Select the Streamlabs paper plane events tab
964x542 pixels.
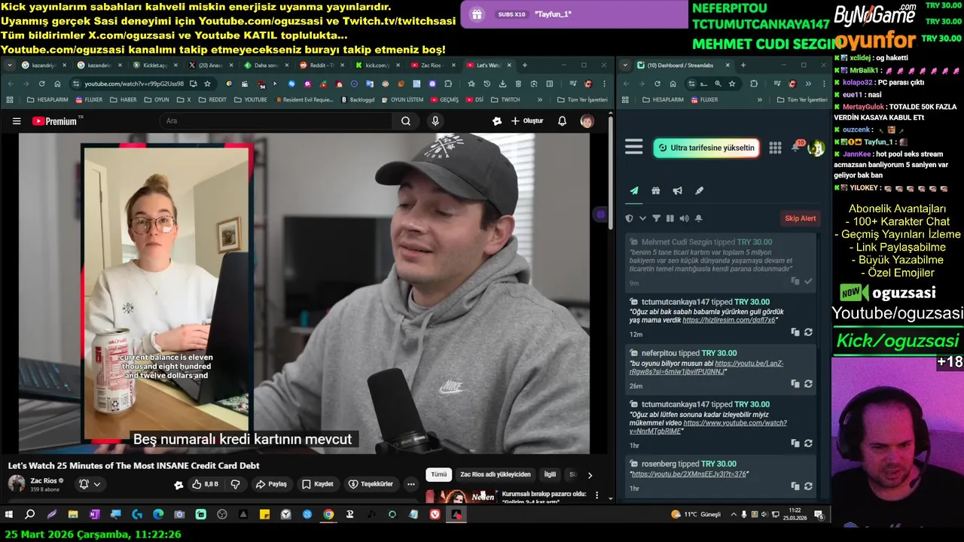tap(634, 191)
